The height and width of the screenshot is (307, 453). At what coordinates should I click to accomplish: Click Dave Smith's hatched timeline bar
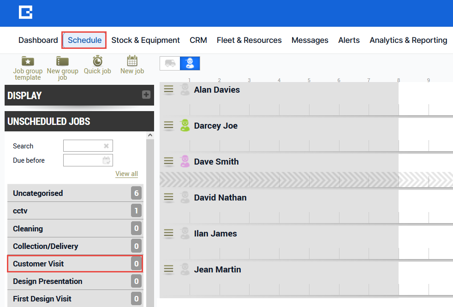point(306,180)
